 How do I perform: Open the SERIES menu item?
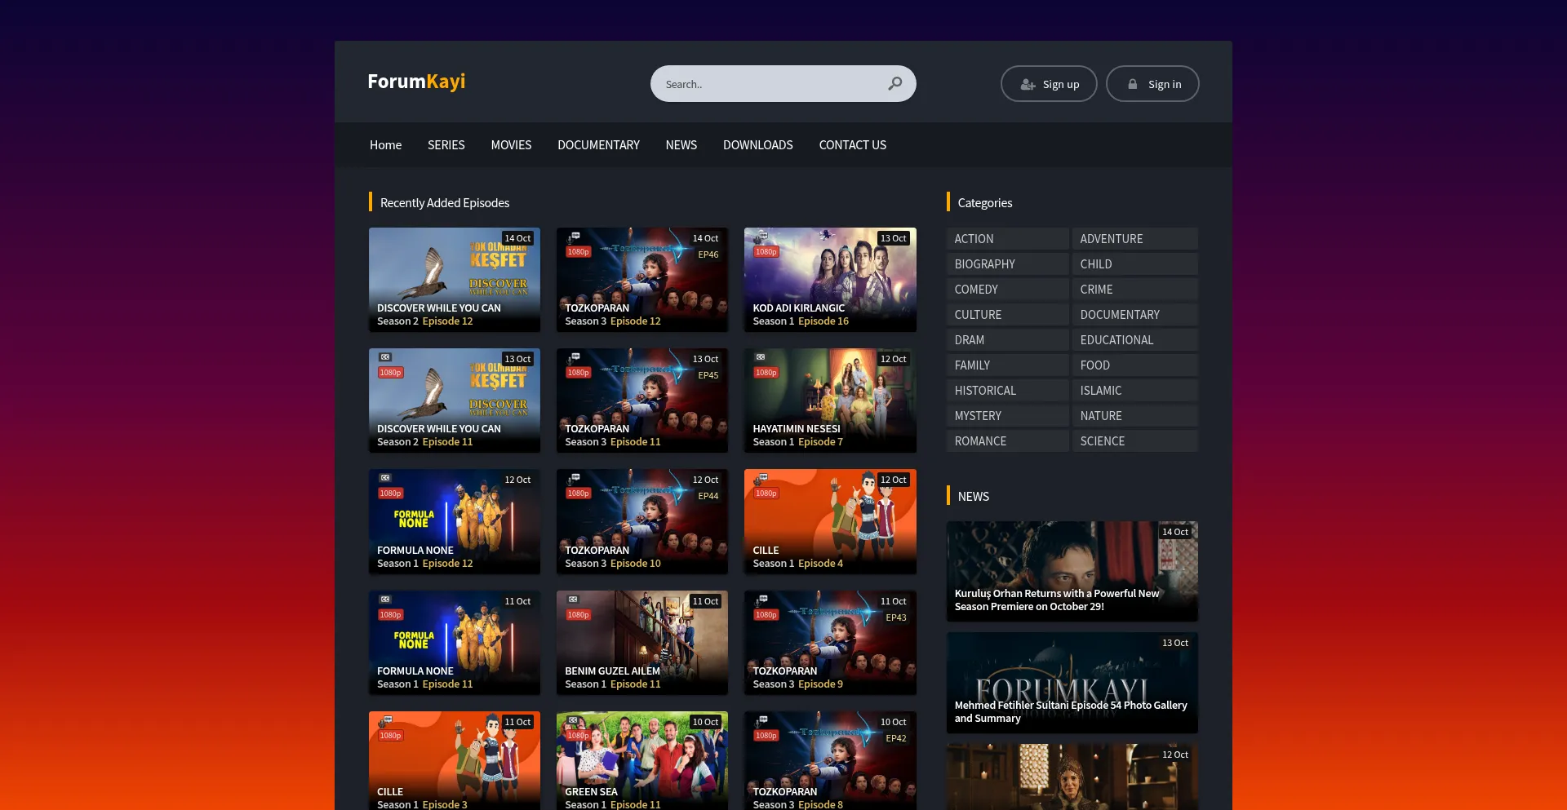coord(446,145)
